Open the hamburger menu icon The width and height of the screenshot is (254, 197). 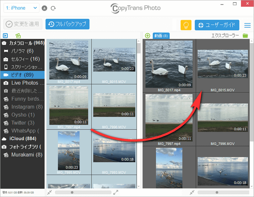(x=247, y=25)
